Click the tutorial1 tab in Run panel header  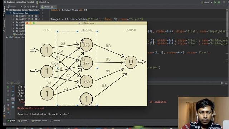coord(15,83)
